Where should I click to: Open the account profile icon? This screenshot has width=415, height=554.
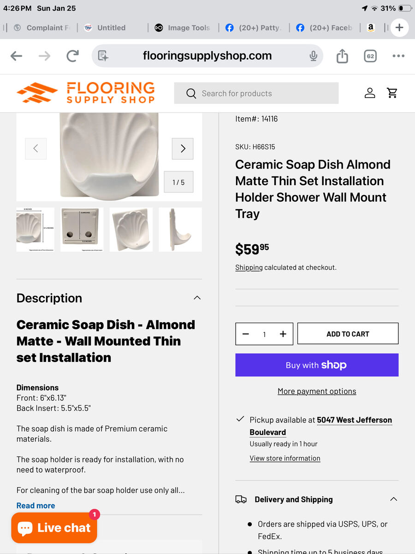coord(370,93)
